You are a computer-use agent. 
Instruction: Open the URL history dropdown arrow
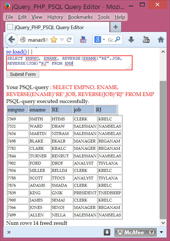62,40
